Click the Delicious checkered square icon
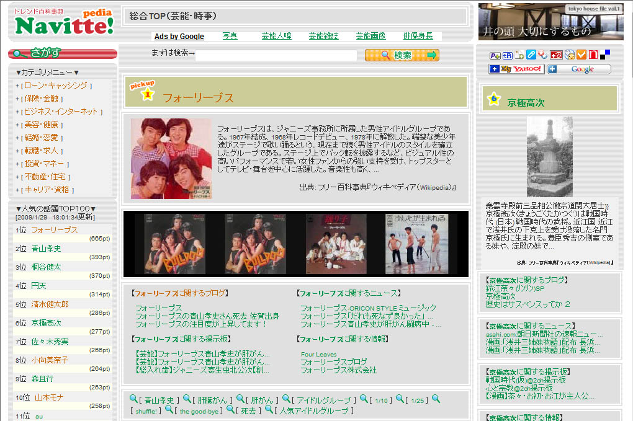 tap(604, 55)
